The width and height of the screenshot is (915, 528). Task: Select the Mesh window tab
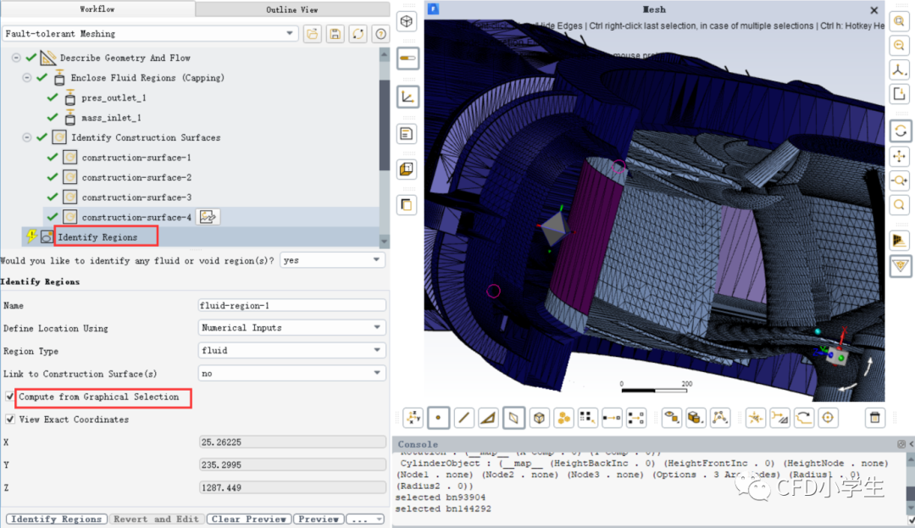[x=653, y=9]
